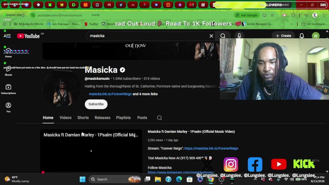Click the featured 1Psalm video player
This screenshot has width=329, height=185.
pyautogui.click(x=91, y=151)
